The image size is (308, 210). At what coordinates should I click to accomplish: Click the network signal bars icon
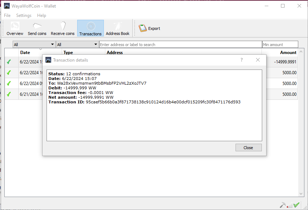pos(290,205)
